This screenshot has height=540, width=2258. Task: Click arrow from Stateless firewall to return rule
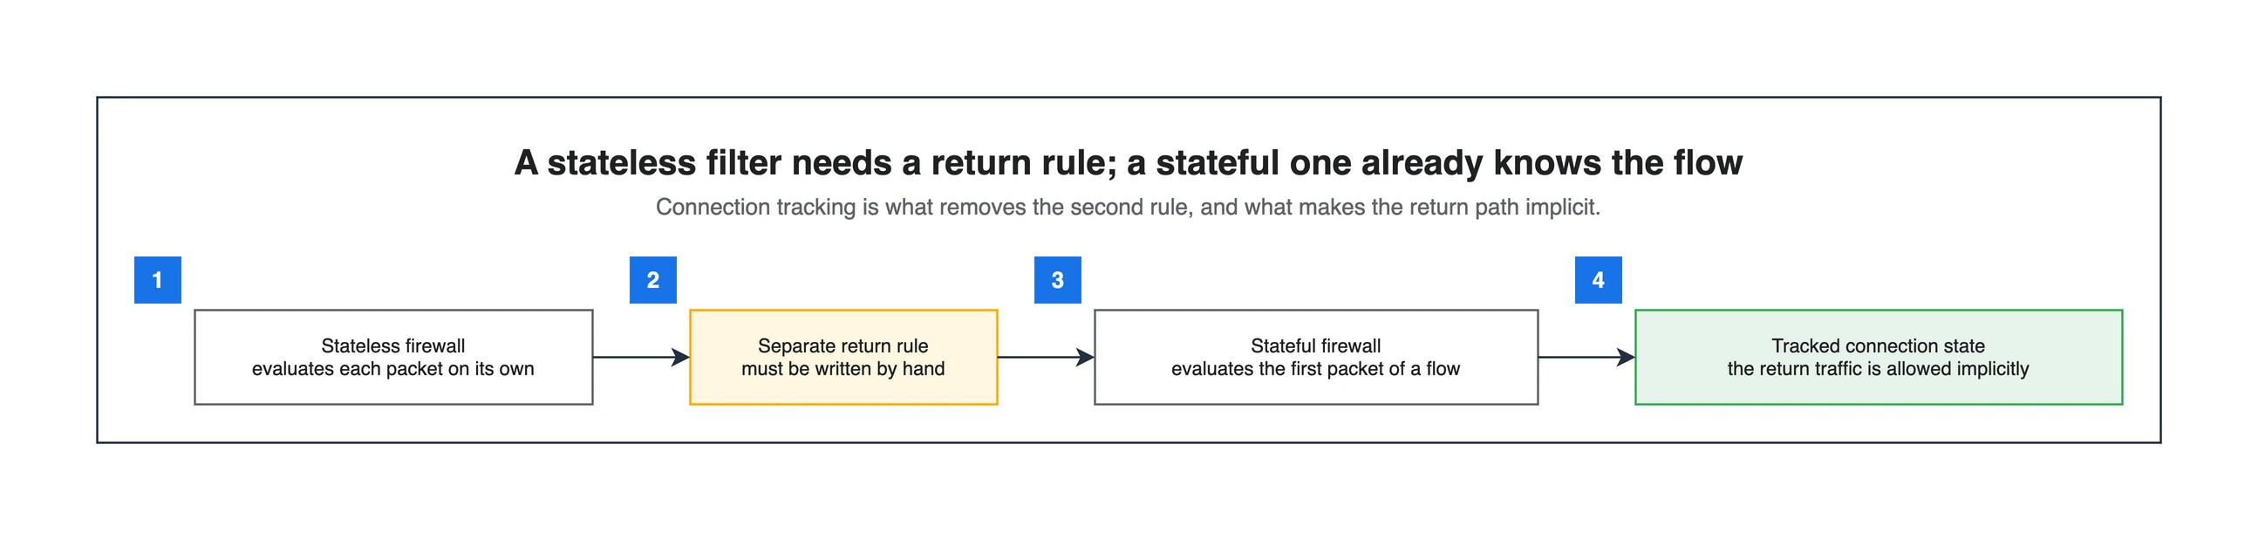(x=642, y=357)
